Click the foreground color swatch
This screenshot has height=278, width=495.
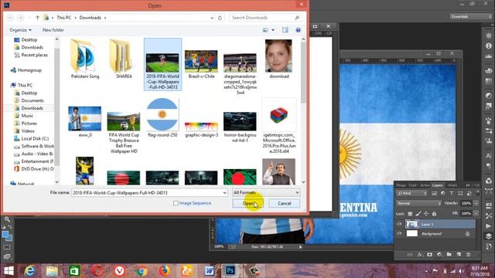point(5,235)
